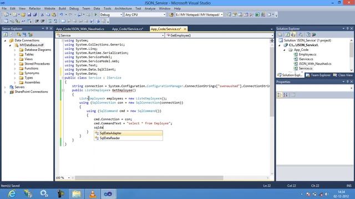The image size is (355, 199).
Task: Click the Connect to Server icon in Server Explorer
Action: point(24,34)
